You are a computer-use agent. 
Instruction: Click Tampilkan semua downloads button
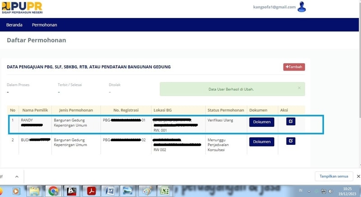(333, 176)
